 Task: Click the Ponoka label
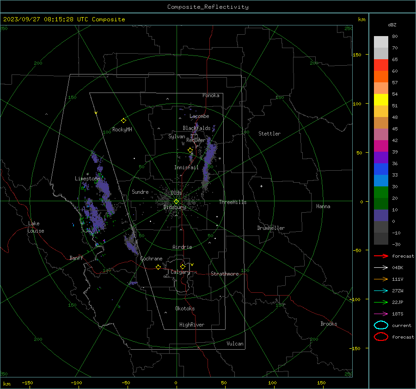[x=211, y=95]
